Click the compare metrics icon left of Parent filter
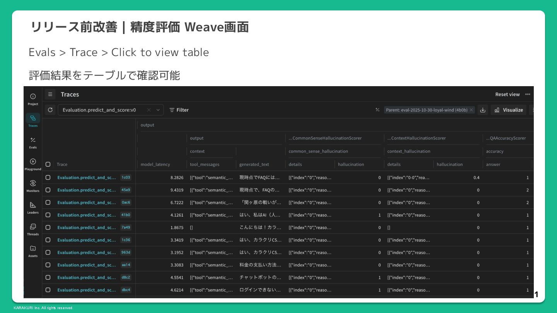Viewport: 557px width, 313px height. 378,110
